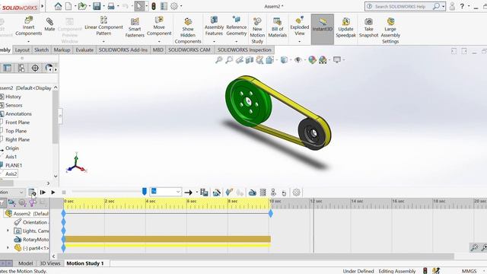Open Large Assembly Settings
The image size is (487, 274).
point(390,30)
